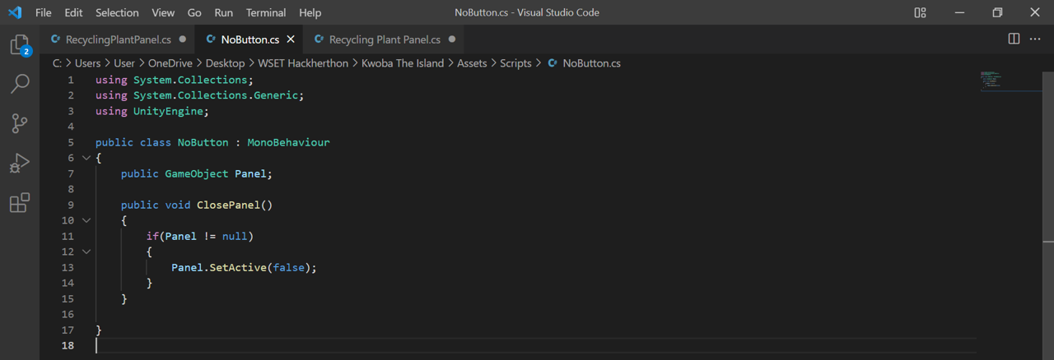Open the Terminal menu
The width and height of the screenshot is (1054, 360).
pyautogui.click(x=266, y=12)
